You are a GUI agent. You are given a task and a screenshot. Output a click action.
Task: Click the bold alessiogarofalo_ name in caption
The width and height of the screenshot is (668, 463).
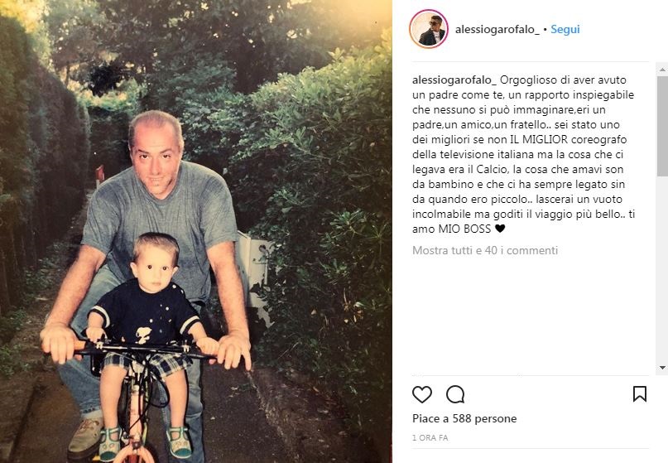[454, 80]
